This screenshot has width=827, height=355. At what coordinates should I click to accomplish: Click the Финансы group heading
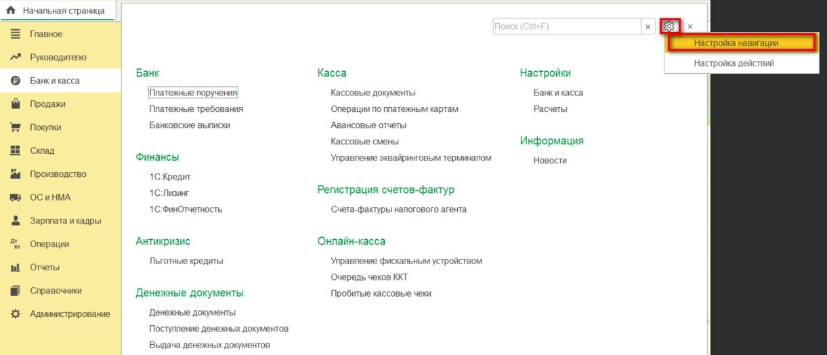click(157, 157)
